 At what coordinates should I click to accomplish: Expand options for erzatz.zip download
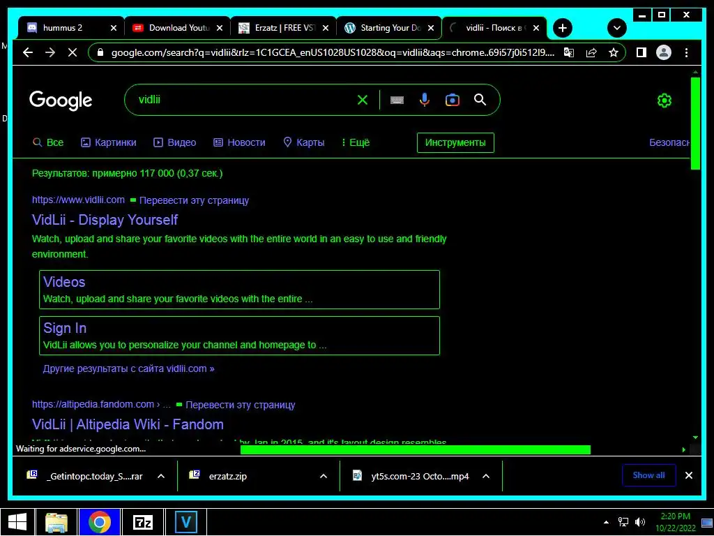click(x=324, y=476)
